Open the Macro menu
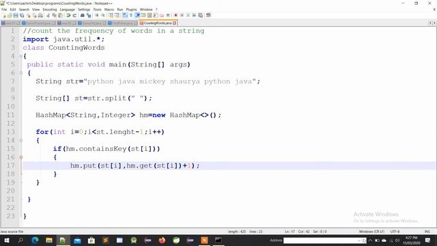This screenshot has height=246, width=437. coord(109,10)
